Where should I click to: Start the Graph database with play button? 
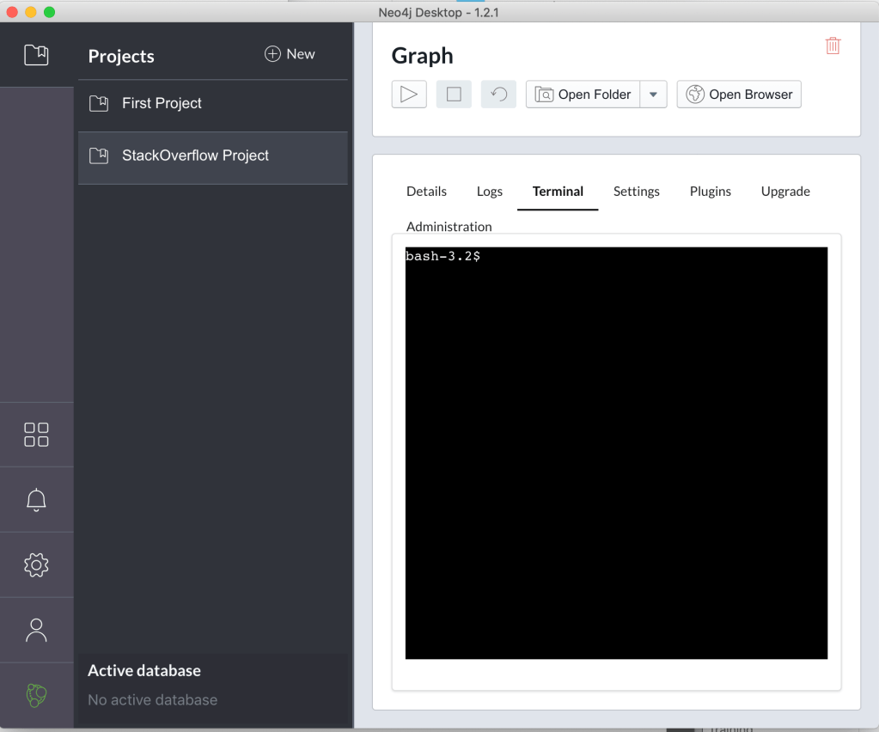409,95
